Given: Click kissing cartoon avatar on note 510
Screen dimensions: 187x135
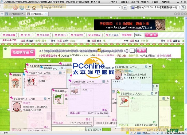Looking at the screenshot, I should click(32, 81).
